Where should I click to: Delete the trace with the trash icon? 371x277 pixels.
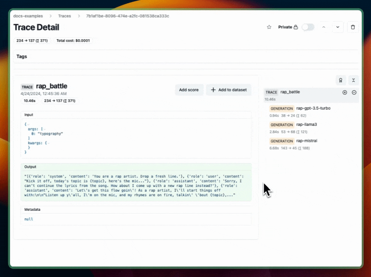(x=352, y=27)
